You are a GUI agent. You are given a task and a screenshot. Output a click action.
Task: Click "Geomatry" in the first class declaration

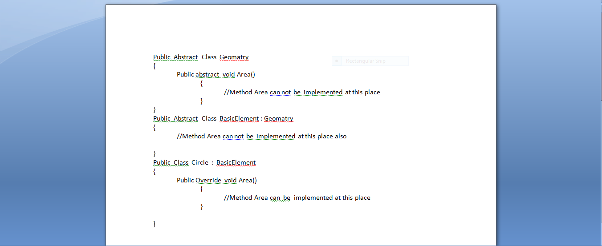[234, 57]
